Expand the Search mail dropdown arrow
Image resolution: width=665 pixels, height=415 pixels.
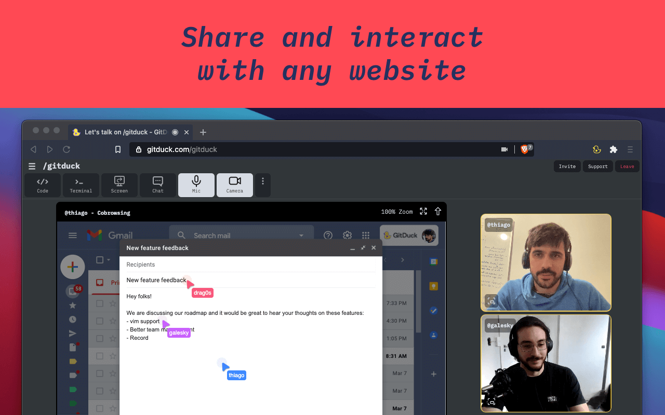coord(301,236)
